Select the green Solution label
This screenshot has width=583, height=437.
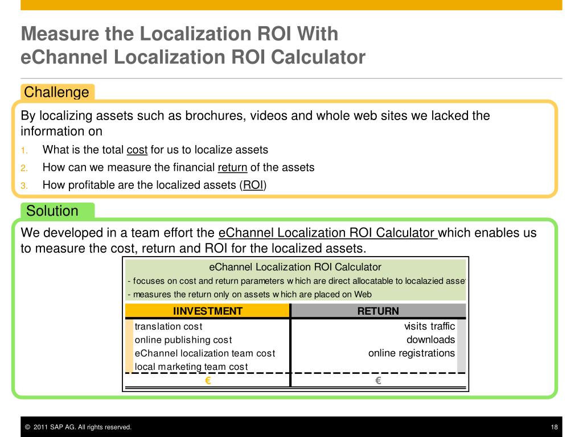click(58, 211)
